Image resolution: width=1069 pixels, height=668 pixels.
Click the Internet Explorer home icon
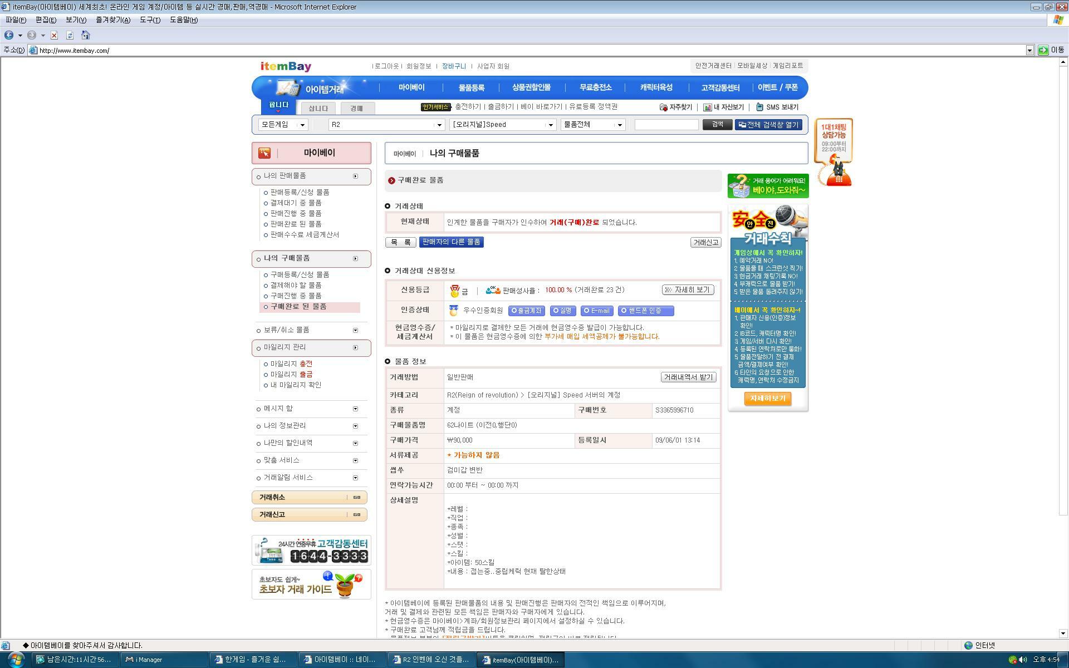pyautogui.click(x=86, y=35)
